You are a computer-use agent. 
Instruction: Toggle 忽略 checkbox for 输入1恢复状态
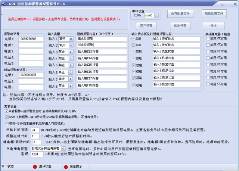(x=133, y=38)
